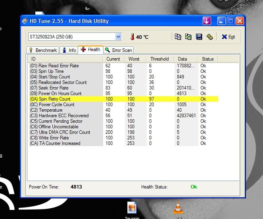
Task: Click the Threshold column header
Action: pos(160,59)
